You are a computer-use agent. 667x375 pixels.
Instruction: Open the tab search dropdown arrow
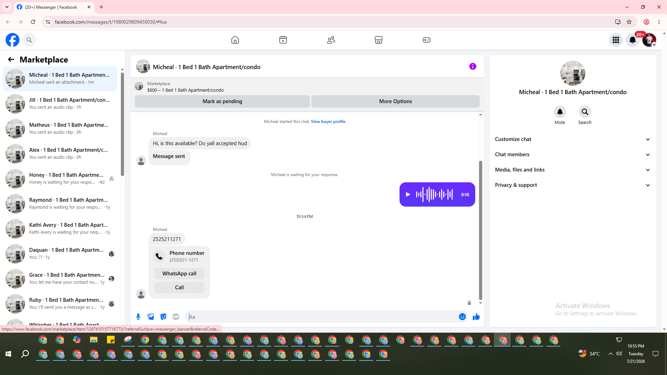click(7, 7)
